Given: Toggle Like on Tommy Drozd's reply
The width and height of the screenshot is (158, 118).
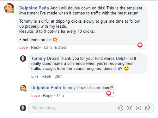Looking at the screenshot, I should (35, 76).
